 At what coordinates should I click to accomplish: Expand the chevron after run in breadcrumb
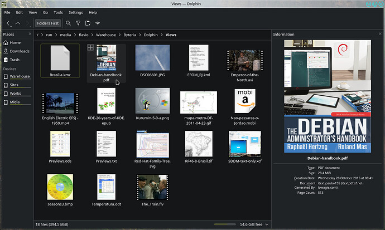click(56, 35)
